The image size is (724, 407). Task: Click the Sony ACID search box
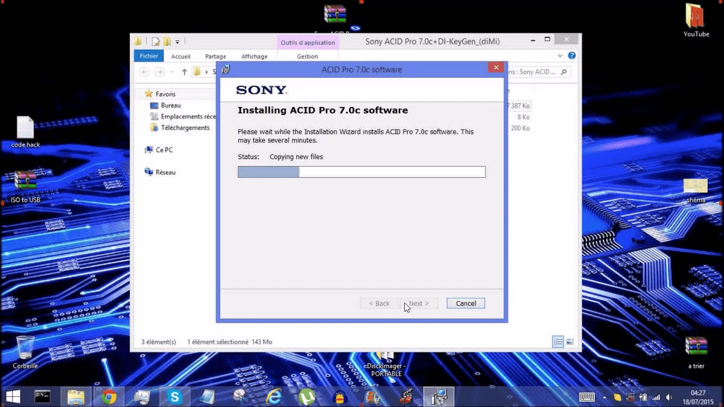coord(537,71)
